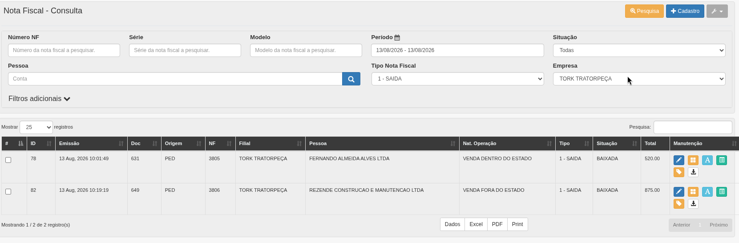Export the table to Excel
This screenshot has width=739, height=243.
tap(476, 224)
